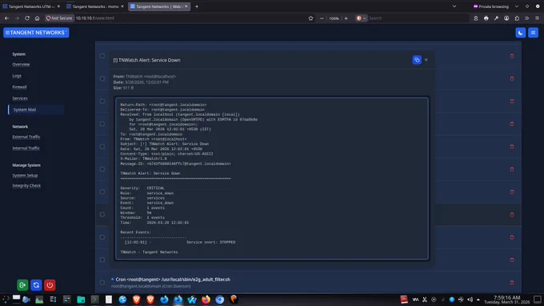Image resolution: width=544 pixels, height=306 pixels.
Task: Close the TNWatch Alert mail viewer
Action: 426,60
